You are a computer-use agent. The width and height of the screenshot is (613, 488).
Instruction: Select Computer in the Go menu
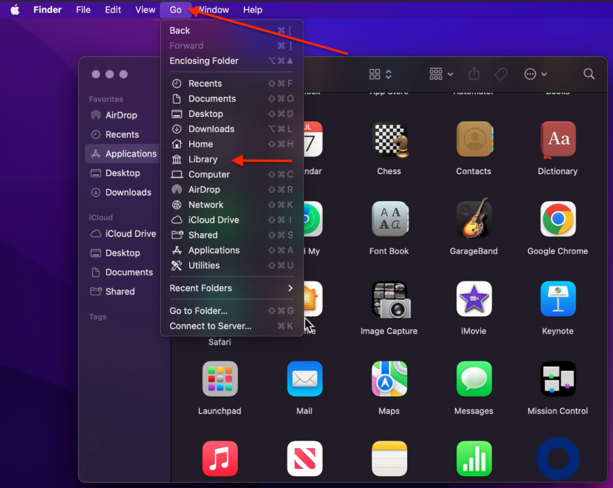[232, 174]
